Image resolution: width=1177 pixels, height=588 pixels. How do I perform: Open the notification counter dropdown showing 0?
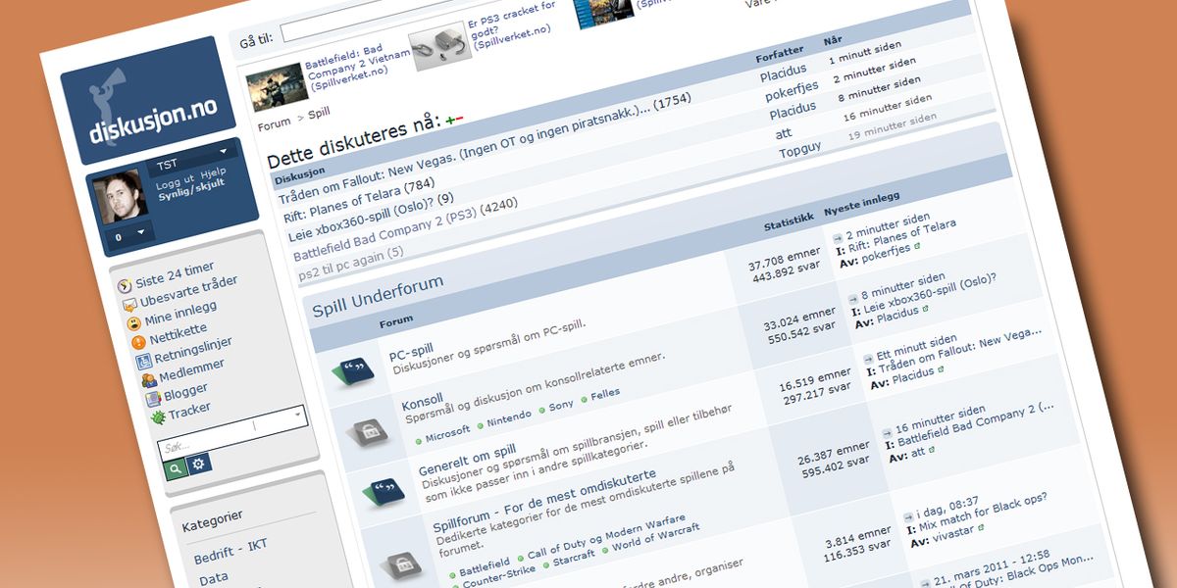129,235
